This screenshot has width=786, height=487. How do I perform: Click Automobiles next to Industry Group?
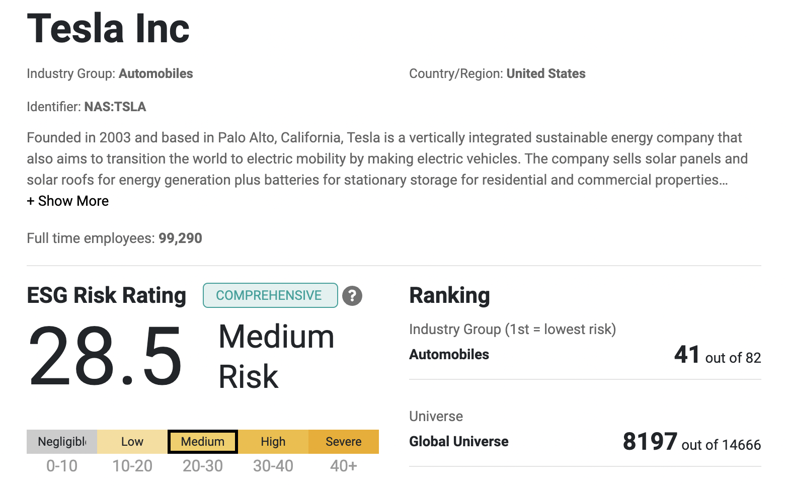[x=156, y=74]
